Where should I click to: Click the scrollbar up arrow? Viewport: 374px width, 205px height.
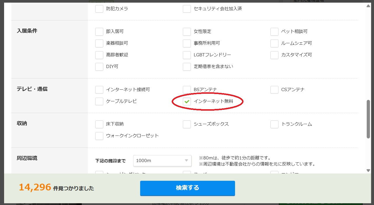pos(368,6)
